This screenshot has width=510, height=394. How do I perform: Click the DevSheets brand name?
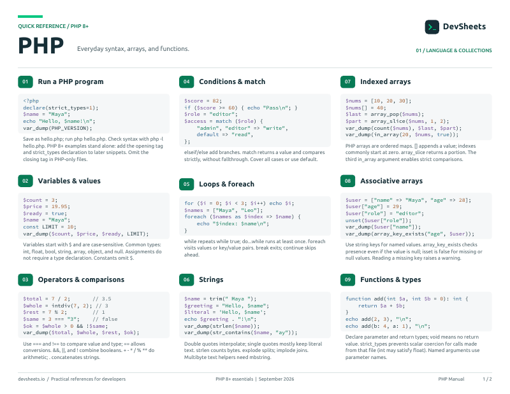pyautogui.click(x=464, y=27)
